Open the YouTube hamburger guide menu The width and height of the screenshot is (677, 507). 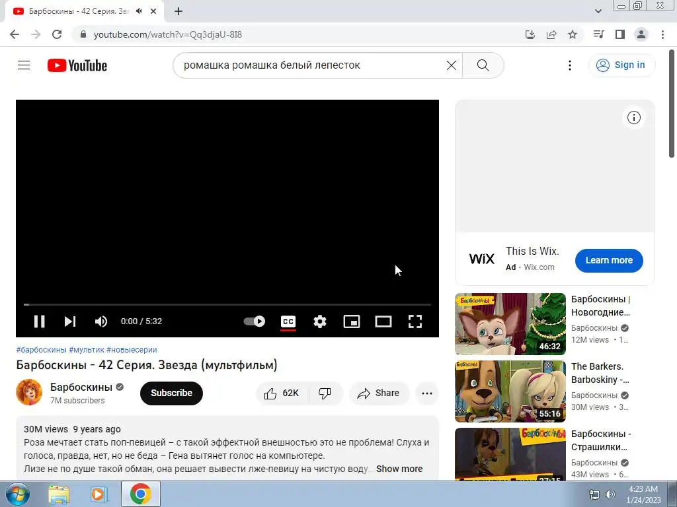pos(24,65)
